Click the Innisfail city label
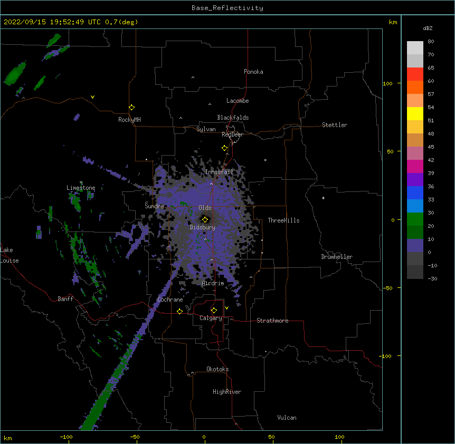This screenshot has width=455, height=444. (x=220, y=172)
